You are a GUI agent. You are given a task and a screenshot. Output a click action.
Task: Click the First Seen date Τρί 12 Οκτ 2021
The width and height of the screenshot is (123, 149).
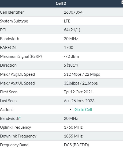click(78, 92)
